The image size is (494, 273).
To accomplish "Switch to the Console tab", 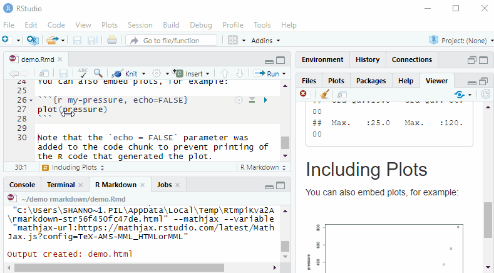I will (22, 185).
